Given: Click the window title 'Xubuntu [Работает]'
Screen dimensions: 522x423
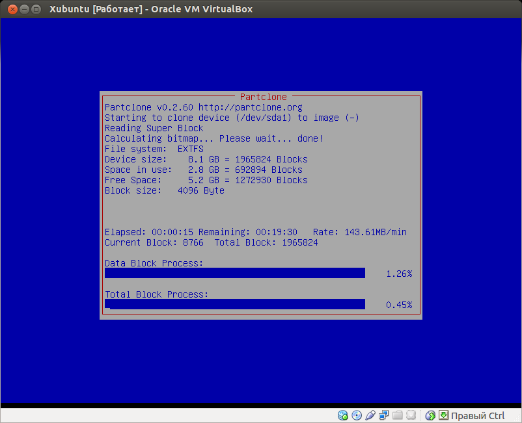Looking at the screenshot, I should [x=96, y=9].
